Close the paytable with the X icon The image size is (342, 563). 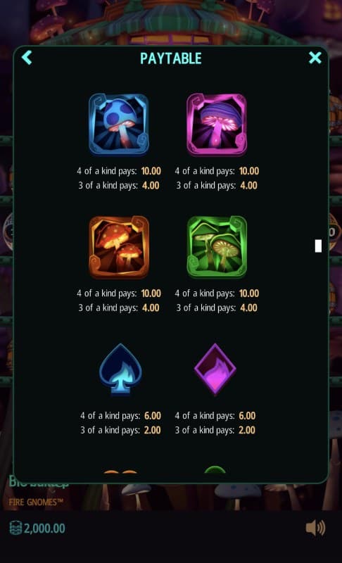pos(315,58)
